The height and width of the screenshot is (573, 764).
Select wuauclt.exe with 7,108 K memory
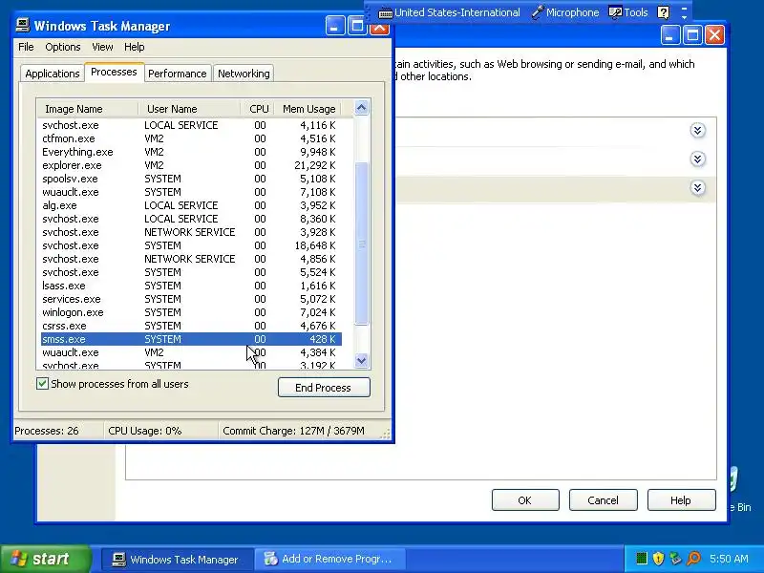(x=191, y=192)
